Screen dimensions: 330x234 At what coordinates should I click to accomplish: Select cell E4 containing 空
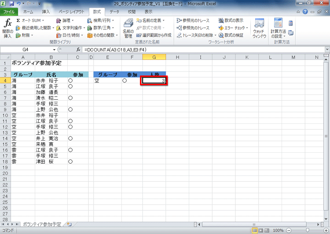(x=107, y=80)
